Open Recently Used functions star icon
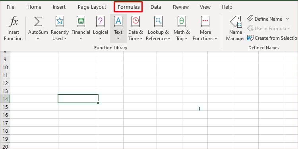The height and width of the screenshot is (149, 298). click(x=60, y=21)
